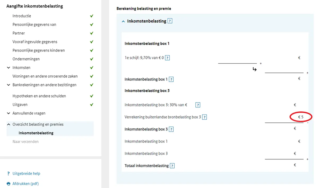
Task: Click help icon beside bold Inkomstenbelasting box 1 subtotal
Action: (x=171, y=79)
